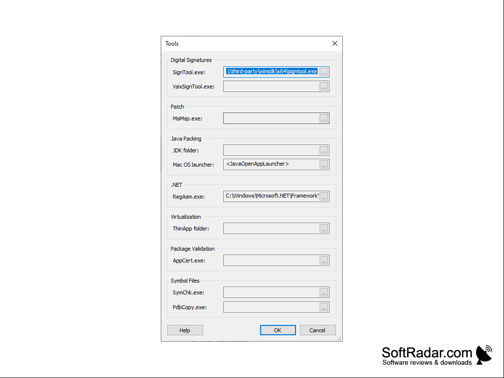
Task: Click the Mac OS launcher label
Action: point(193,165)
